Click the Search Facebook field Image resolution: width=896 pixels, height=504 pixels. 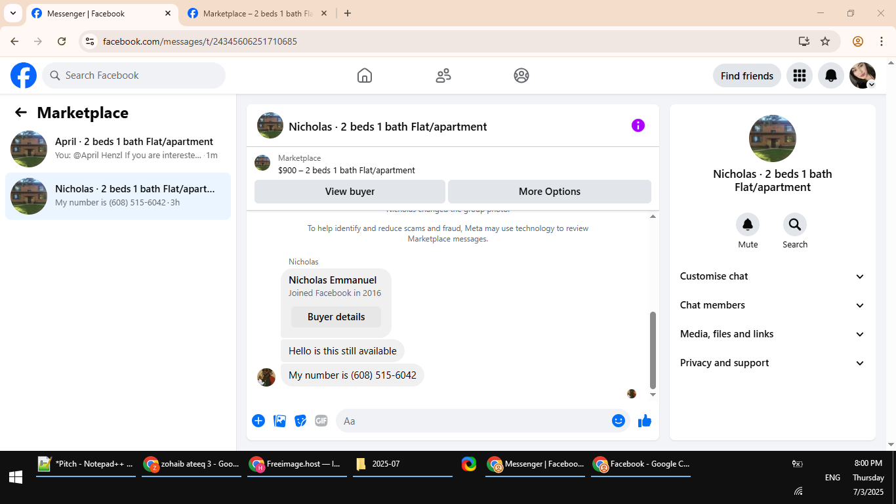134,75
